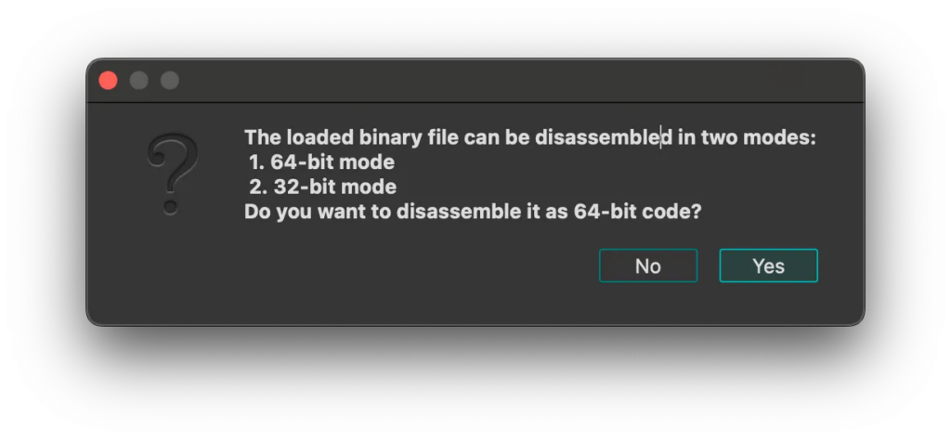Click the "2." list number marker
Viewport: 951px width, 440px height.
[x=258, y=187]
